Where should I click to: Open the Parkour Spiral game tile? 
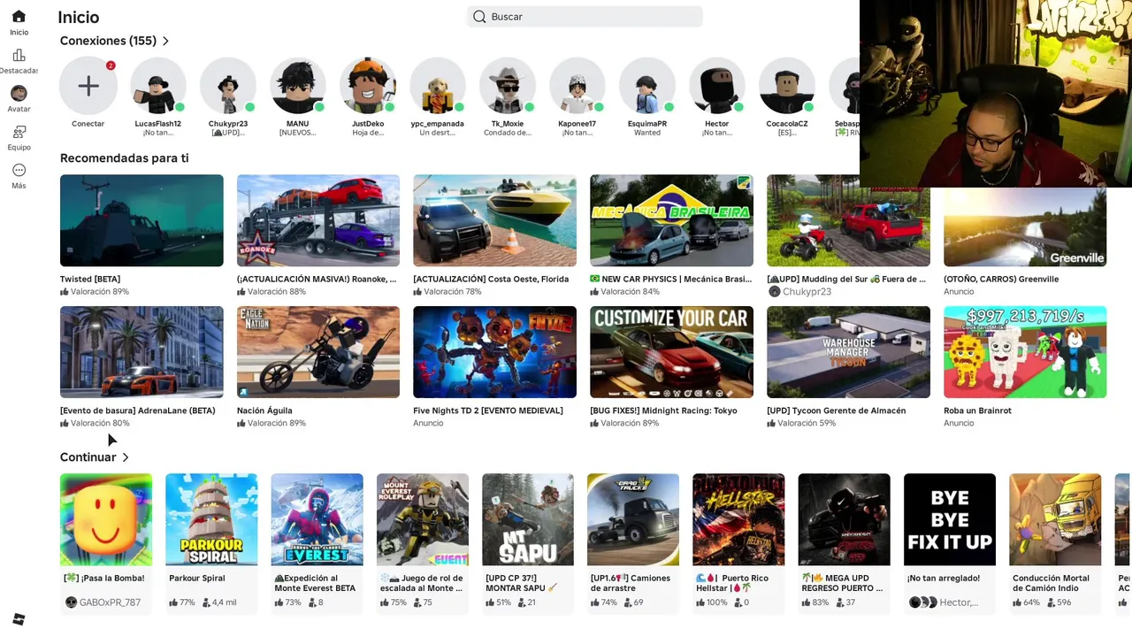(x=211, y=519)
